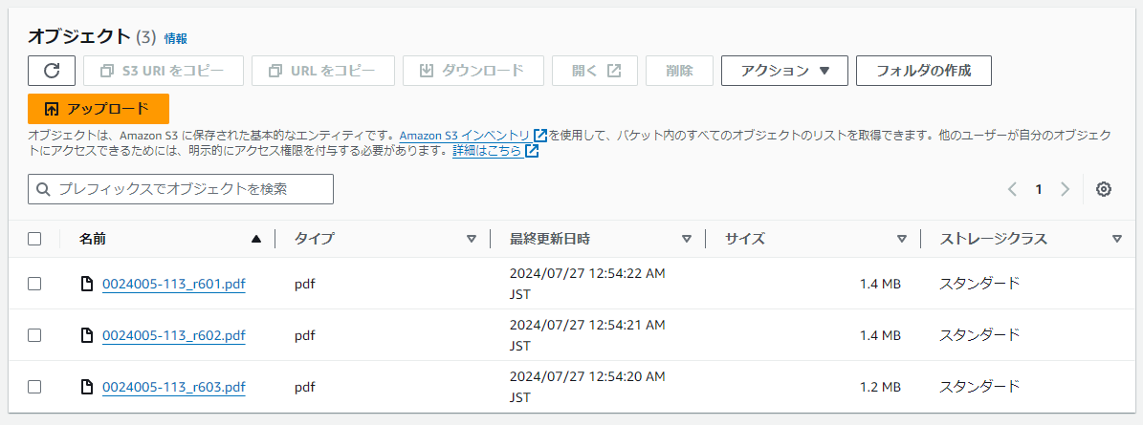
Task: Click the 削除 button
Action: coord(679,71)
